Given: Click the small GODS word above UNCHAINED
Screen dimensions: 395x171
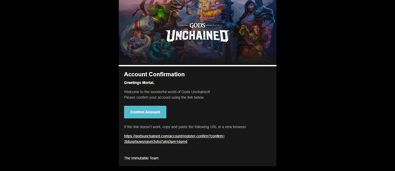Looking at the screenshot, I should pos(197,26).
